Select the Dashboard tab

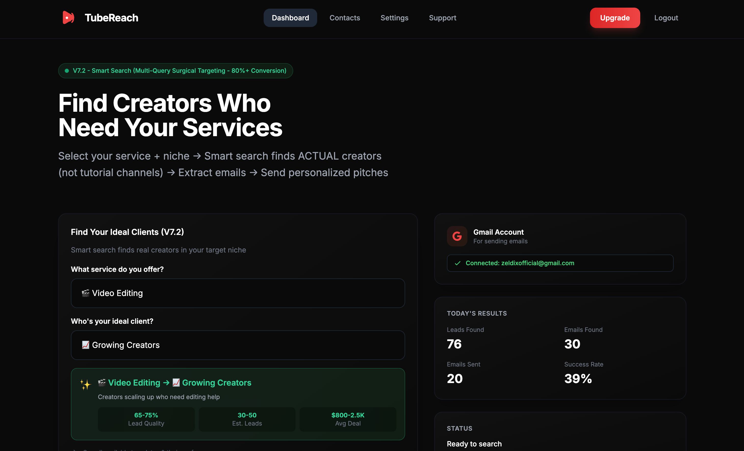click(x=290, y=18)
